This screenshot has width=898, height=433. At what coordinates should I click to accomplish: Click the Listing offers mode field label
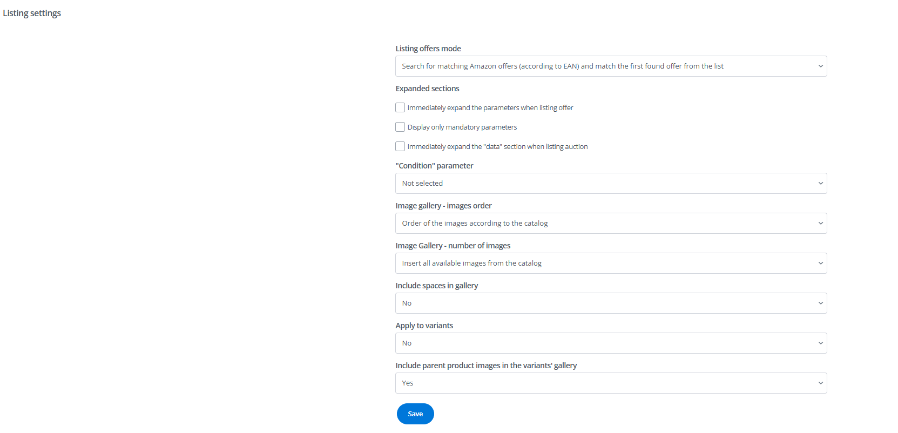[428, 49]
